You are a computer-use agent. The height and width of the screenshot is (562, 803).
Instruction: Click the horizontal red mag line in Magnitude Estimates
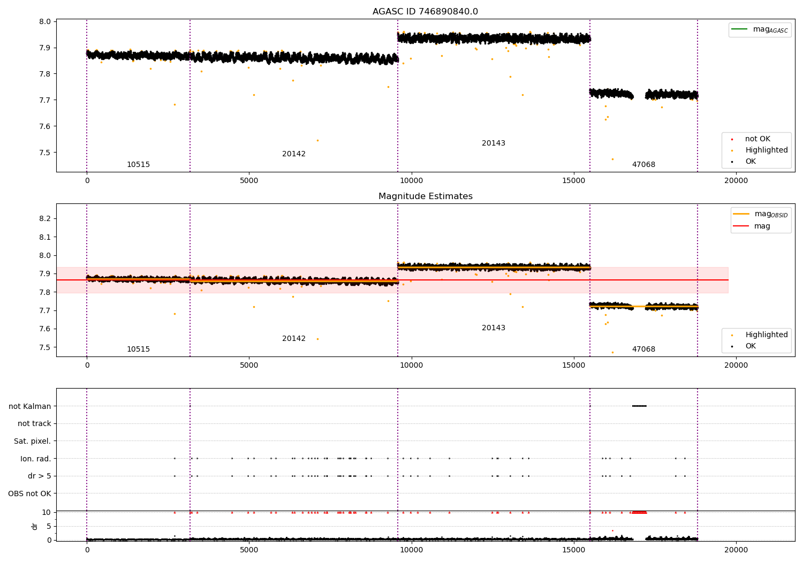click(x=392, y=280)
